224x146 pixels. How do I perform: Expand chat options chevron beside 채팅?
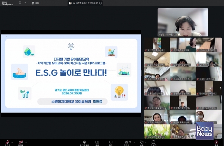coord(115,142)
